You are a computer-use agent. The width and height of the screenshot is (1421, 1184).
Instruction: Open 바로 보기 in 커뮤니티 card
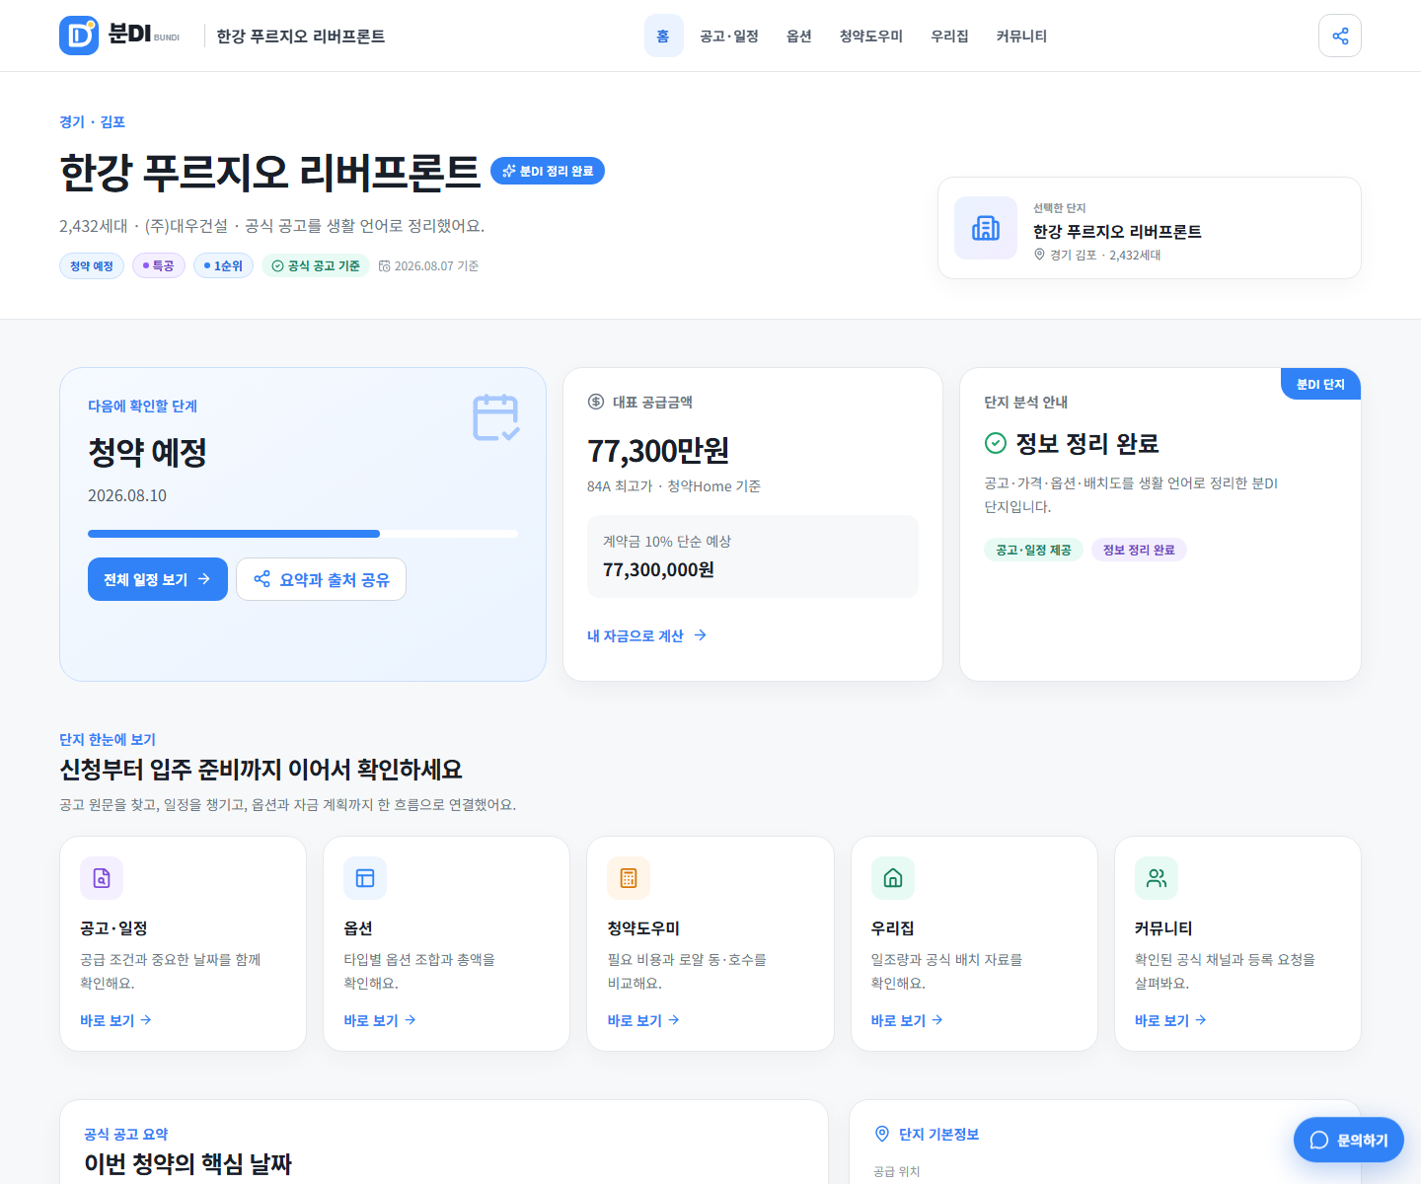click(1170, 1020)
